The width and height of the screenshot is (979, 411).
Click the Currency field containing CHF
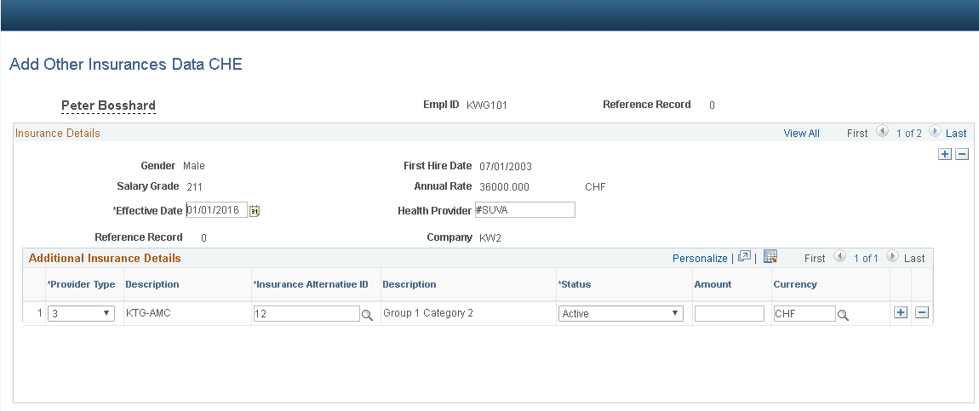(804, 314)
